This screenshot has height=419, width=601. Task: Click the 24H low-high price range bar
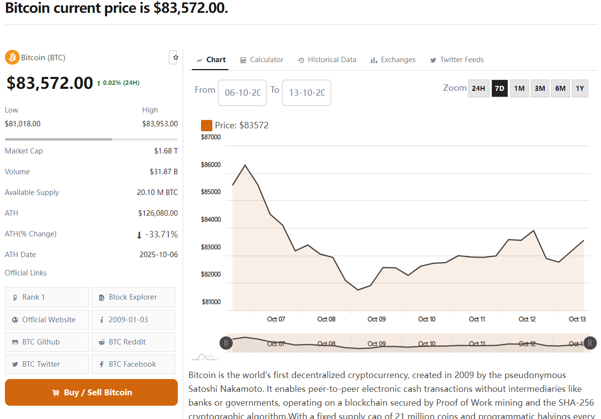pos(91,139)
